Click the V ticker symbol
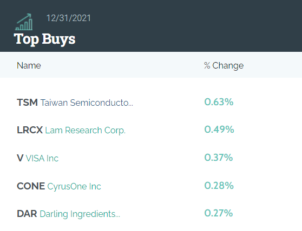The width and height of the screenshot is (302, 231). 20,158
